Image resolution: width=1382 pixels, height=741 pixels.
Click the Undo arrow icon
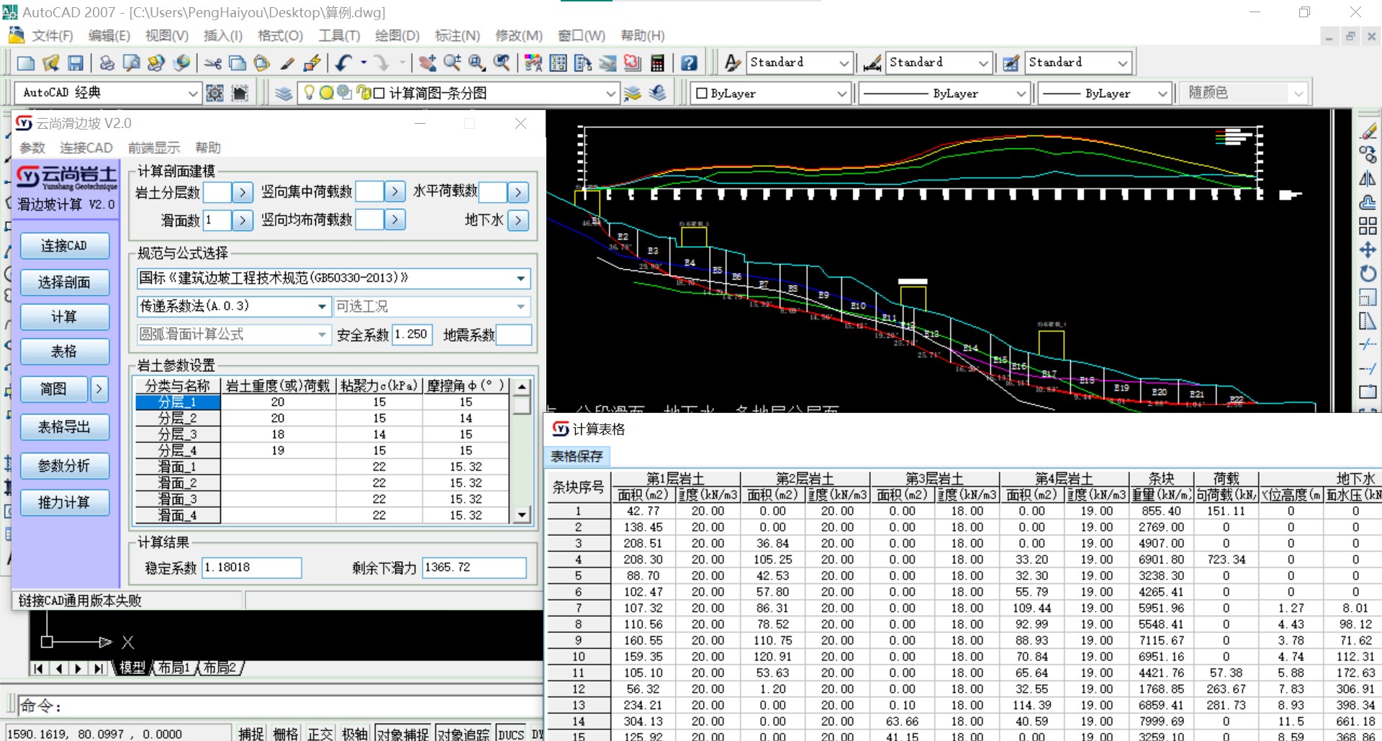tap(343, 63)
